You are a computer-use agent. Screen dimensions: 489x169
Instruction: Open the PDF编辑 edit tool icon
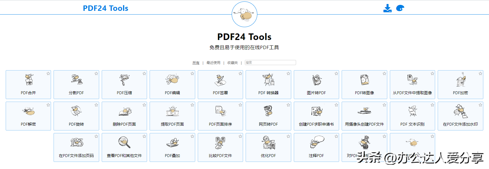(x=172, y=79)
